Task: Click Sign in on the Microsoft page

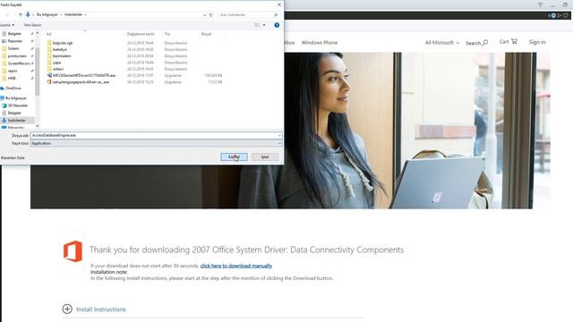Action: coord(537,42)
